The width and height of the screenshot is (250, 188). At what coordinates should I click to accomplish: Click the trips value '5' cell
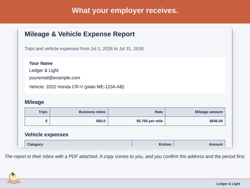click(x=37, y=121)
